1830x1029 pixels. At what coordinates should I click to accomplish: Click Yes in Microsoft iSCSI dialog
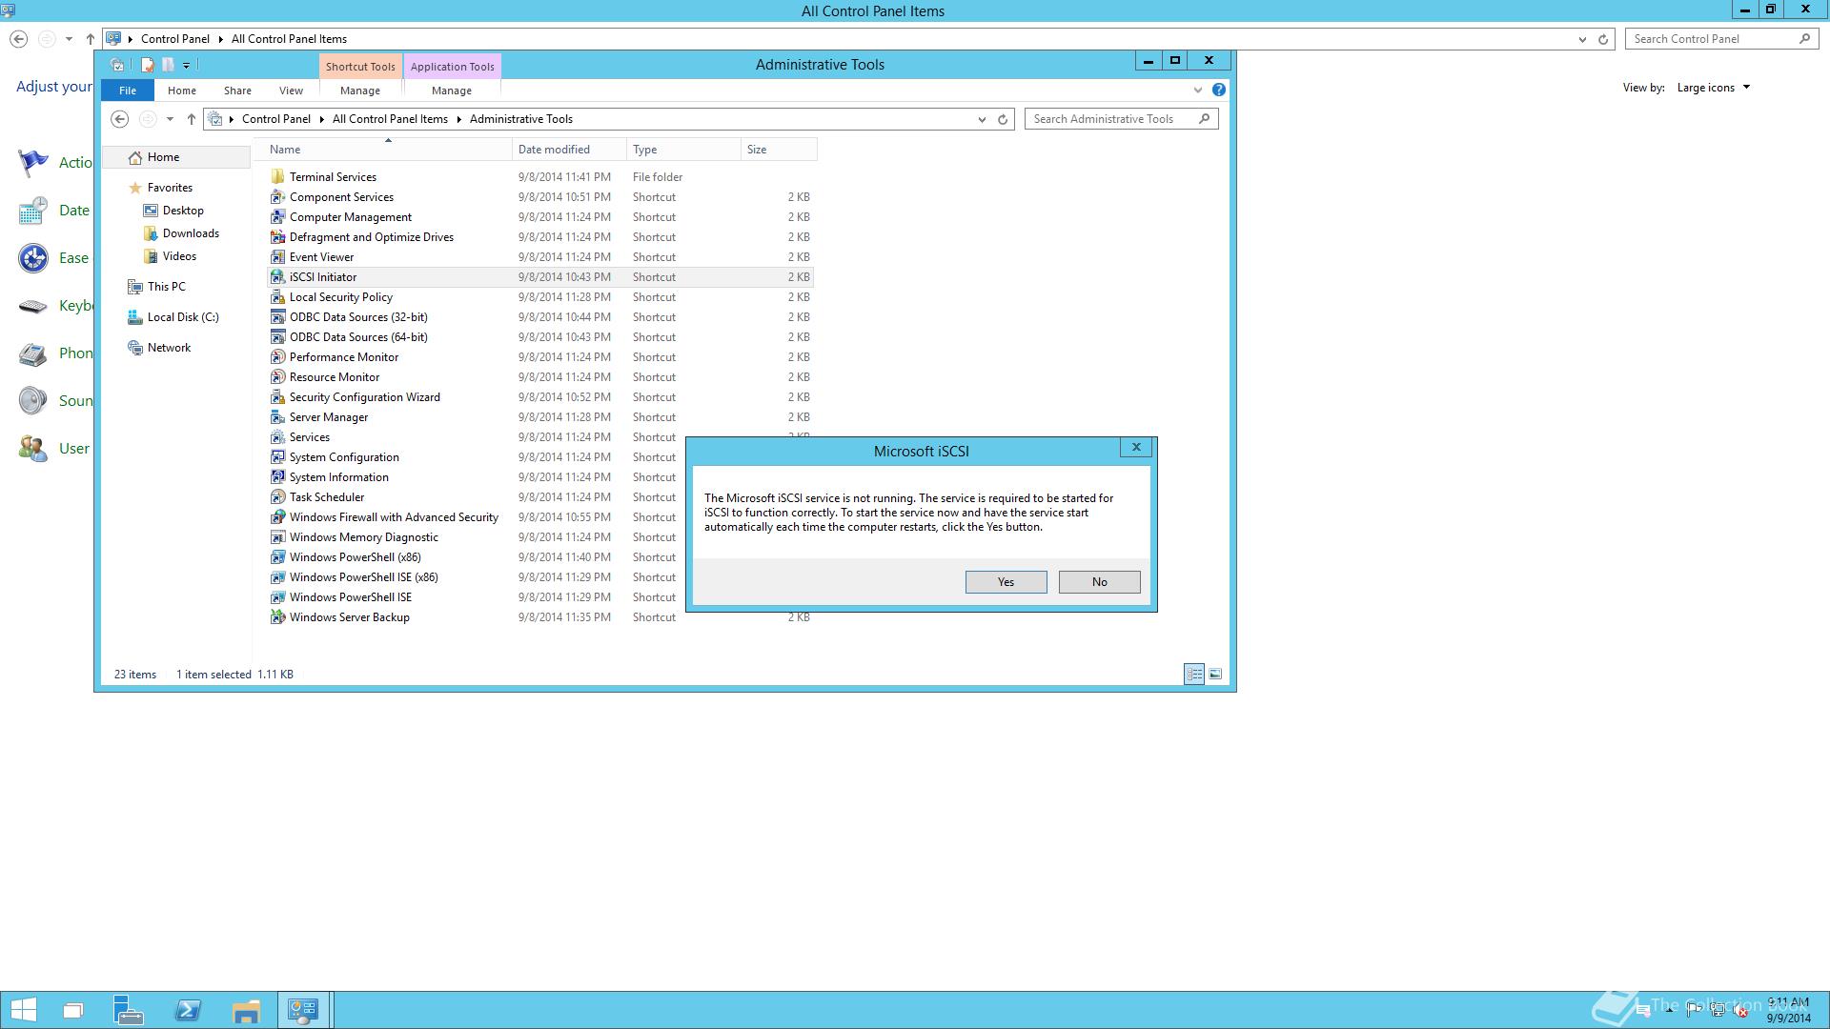pos(1006,582)
